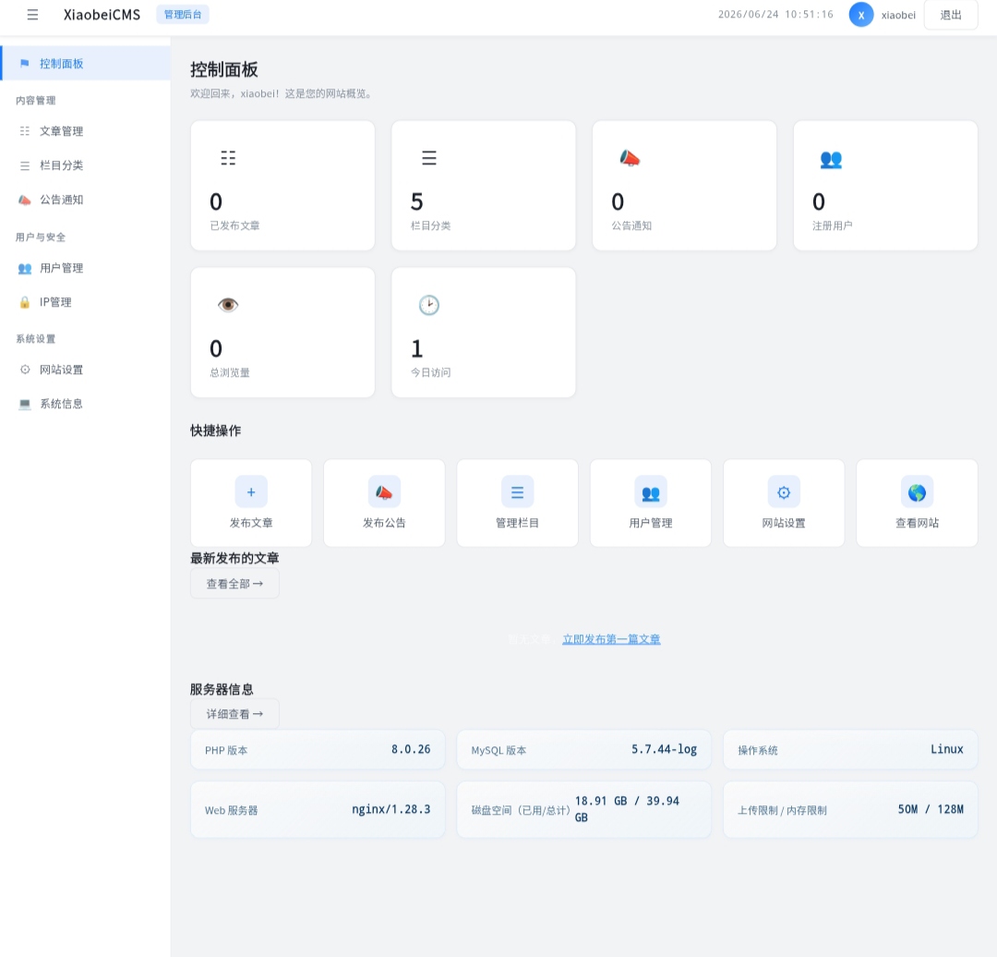Click the grid icon in 已发布文章 card
Image resolution: width=997 pixels, height=957 pixels.
[228, 158]
